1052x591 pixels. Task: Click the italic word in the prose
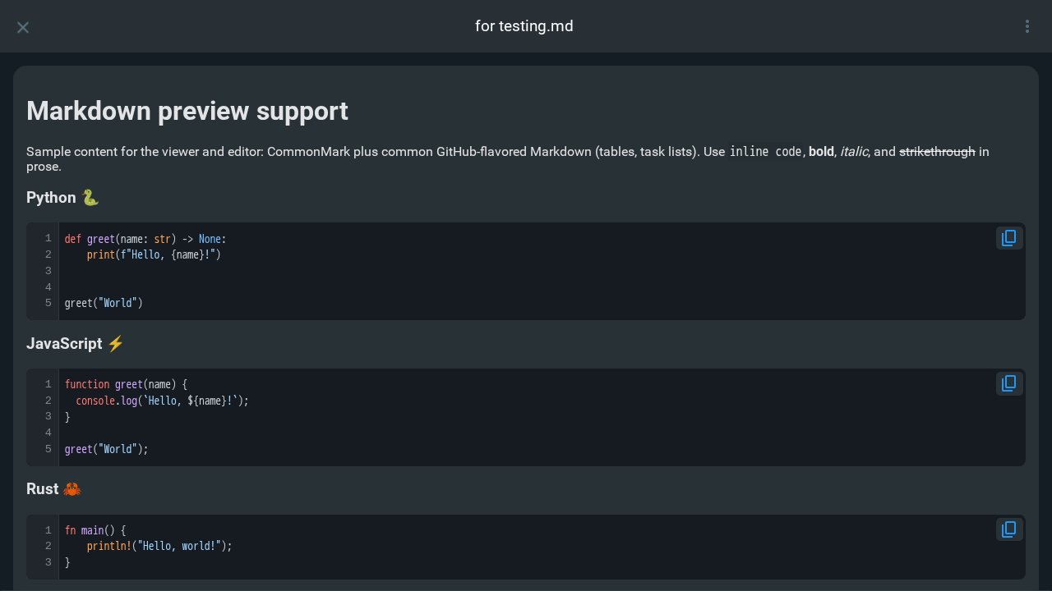pyautogui.click(x=853, y=152)
